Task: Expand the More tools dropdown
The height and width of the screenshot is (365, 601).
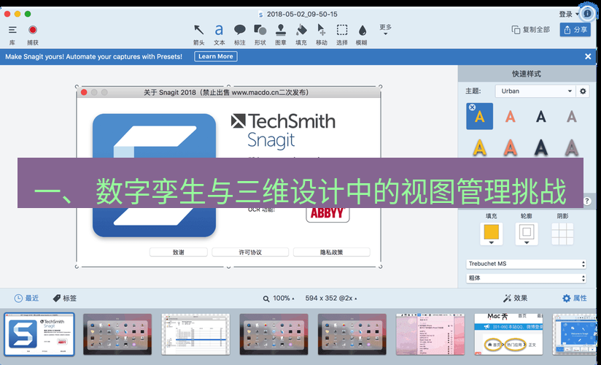Action: 385,29
